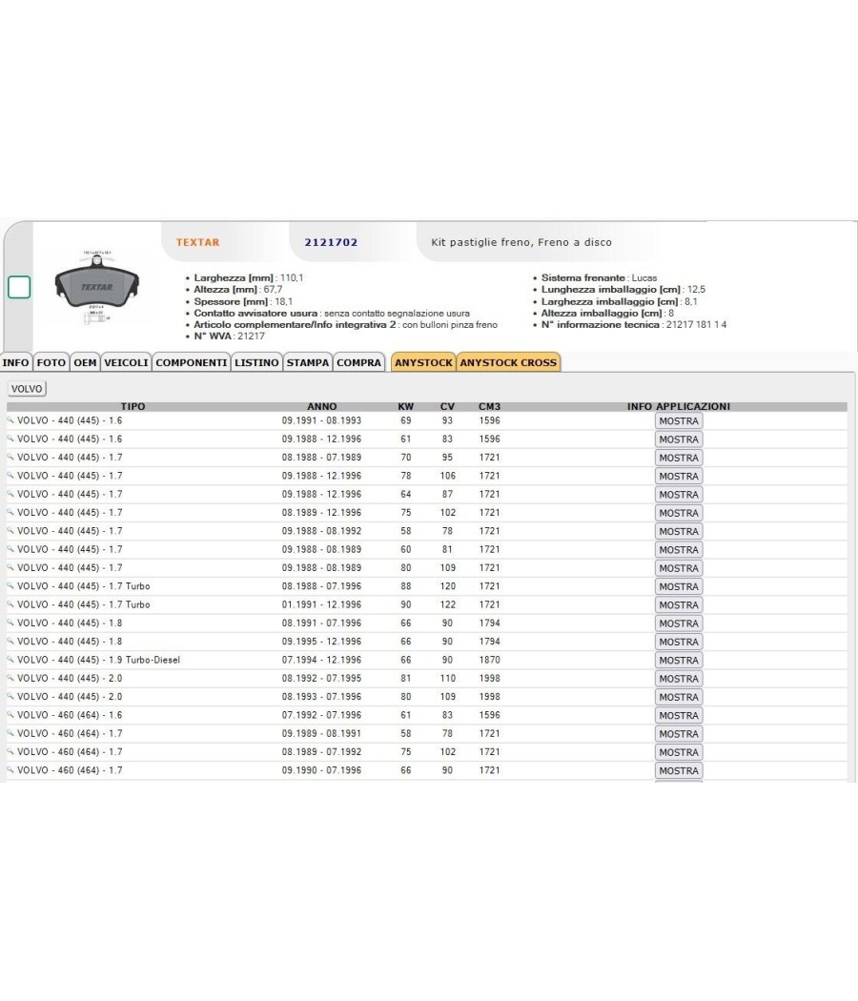Click the CV column header
Viewport: 858px width, 1001px height.
tap(447, 406)
